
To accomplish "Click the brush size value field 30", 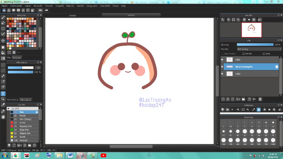I will click(x=38, y=68).
